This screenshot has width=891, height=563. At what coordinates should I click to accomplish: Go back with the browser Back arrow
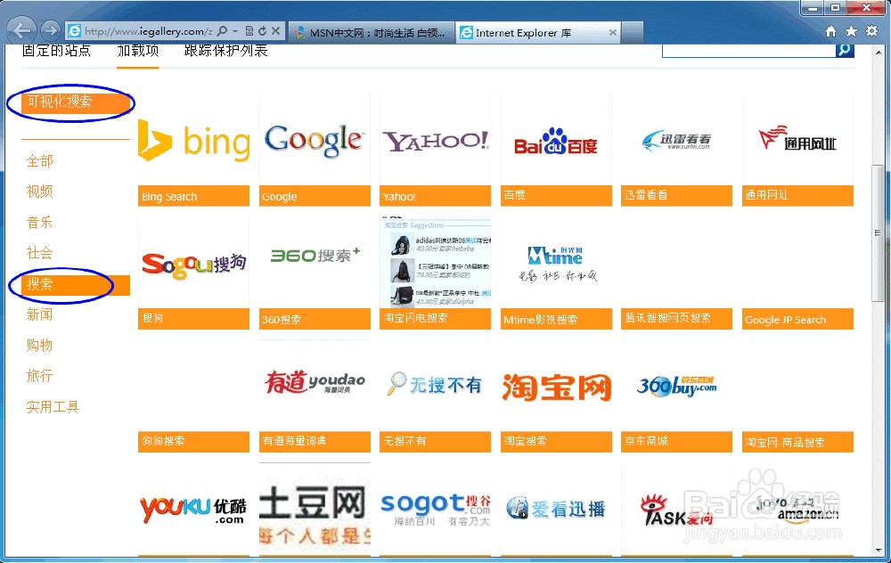[x=21, y=30]
